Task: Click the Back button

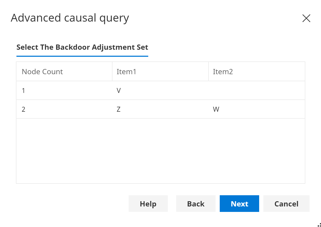Action: [195, 204]
